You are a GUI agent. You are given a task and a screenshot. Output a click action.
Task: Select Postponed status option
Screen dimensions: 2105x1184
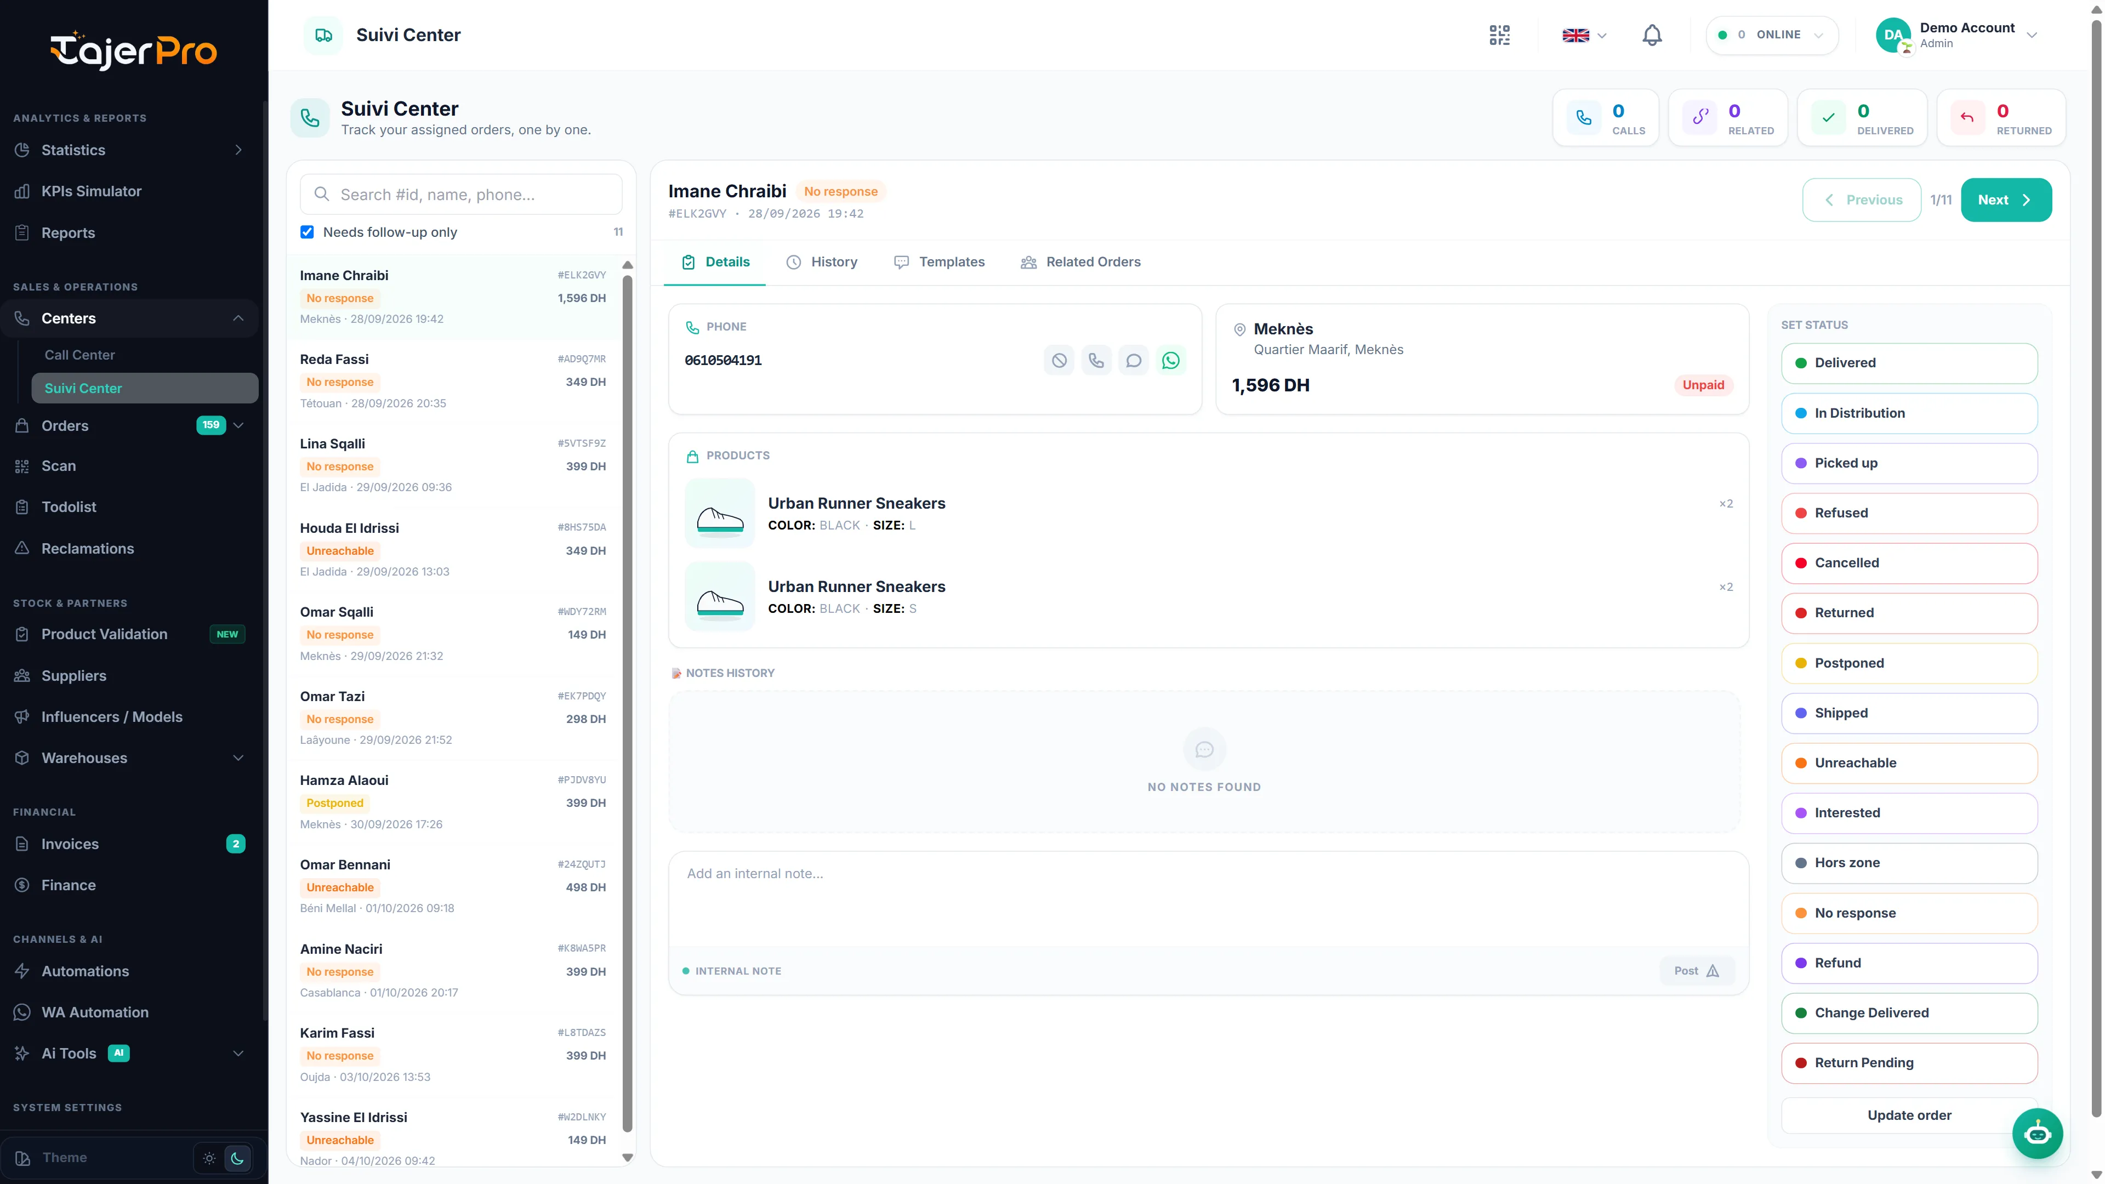click(1909, 663)
